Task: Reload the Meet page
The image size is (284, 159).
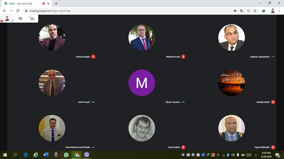Action: click(18, 11)
